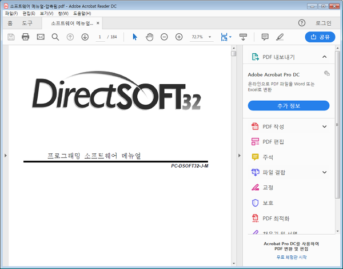Select the Highlight pen tool
343x269 pixels.
(x=280, y=37)
